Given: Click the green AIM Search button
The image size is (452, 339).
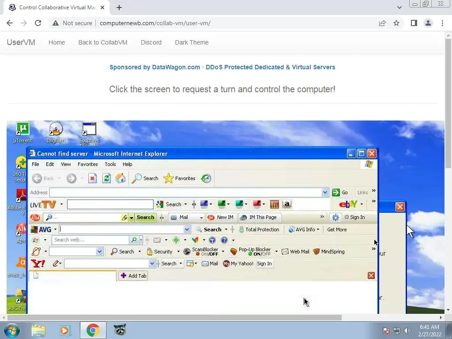Looking at the screenshot, I should [x=145, y=217].
